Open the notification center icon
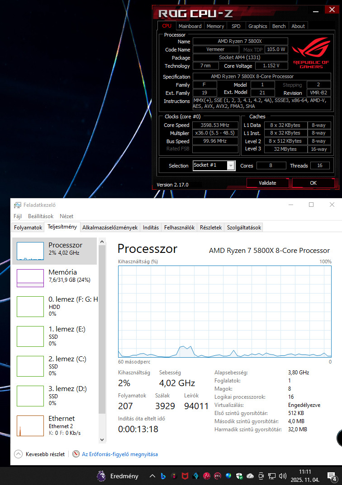342x485 pixels. pos(332,477)
